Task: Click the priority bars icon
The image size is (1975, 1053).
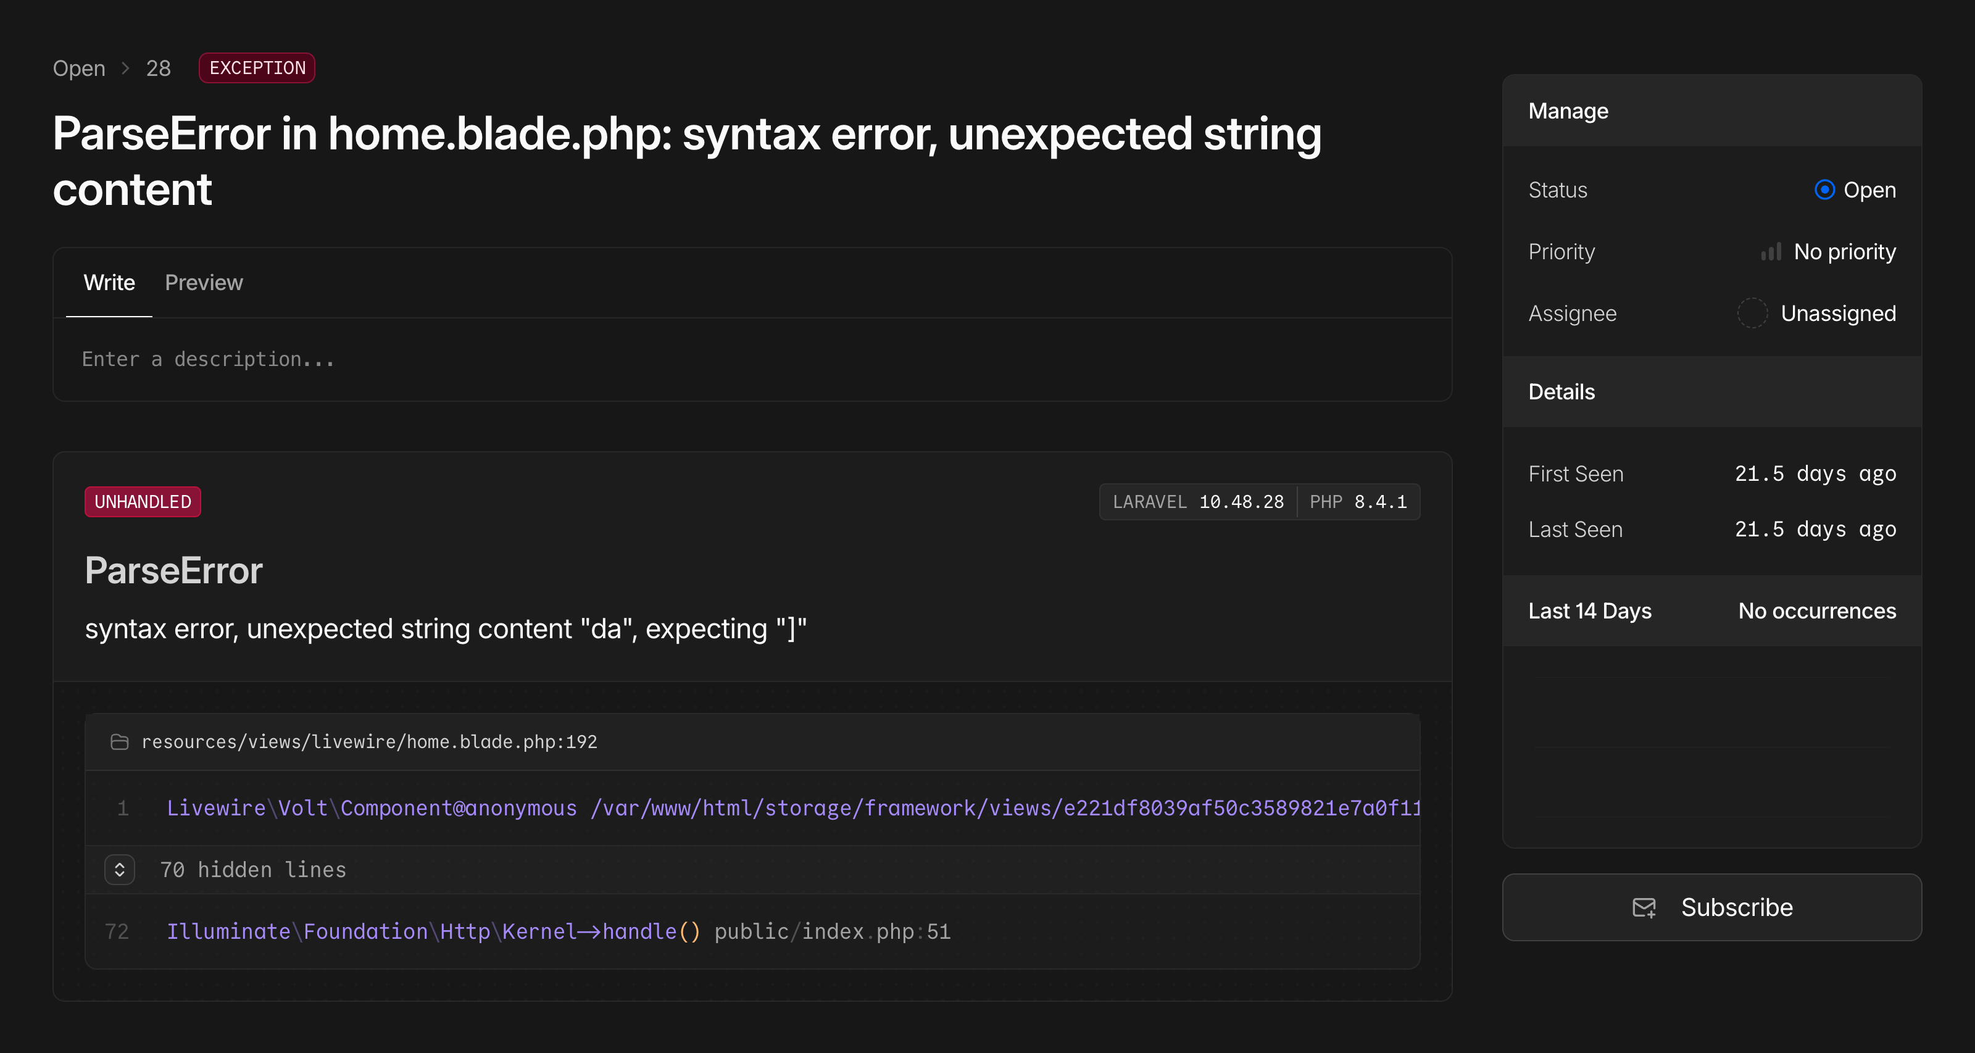Action: pyautogui.click(x=1770, y=252)
